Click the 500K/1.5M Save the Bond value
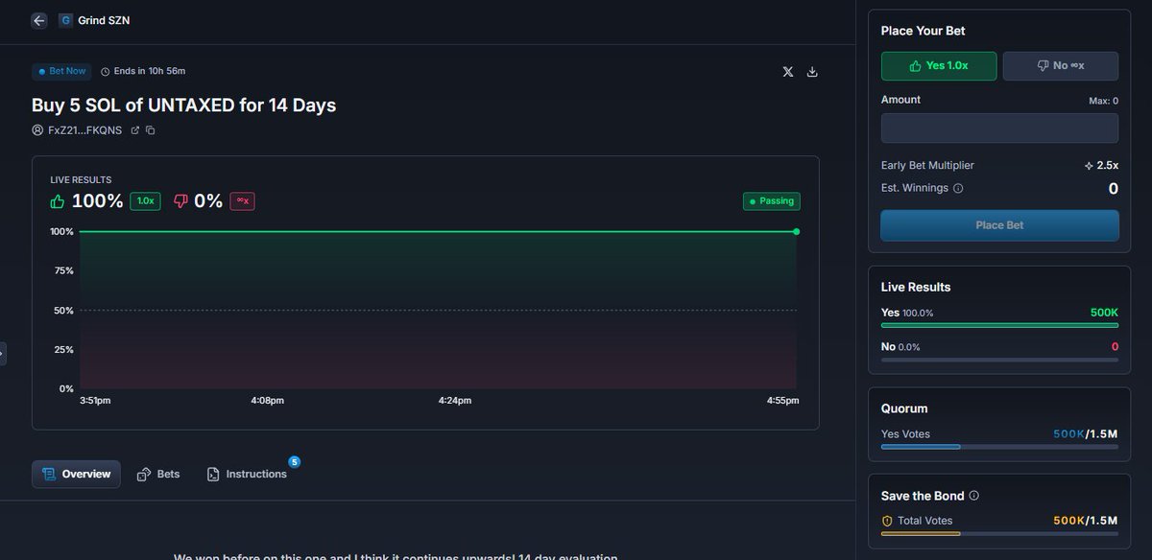Screen dimensions: 1152x560 point(1086,521)
